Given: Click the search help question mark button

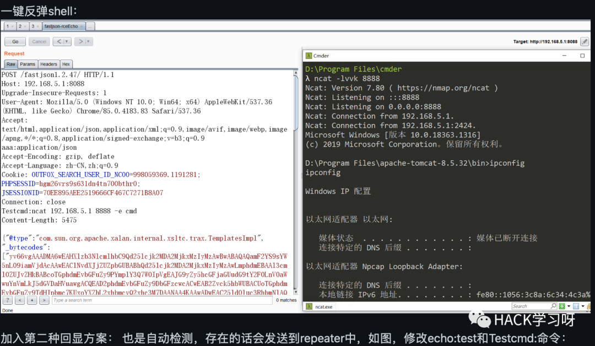Looking at the screenshot, I should [x=8, y=300].
